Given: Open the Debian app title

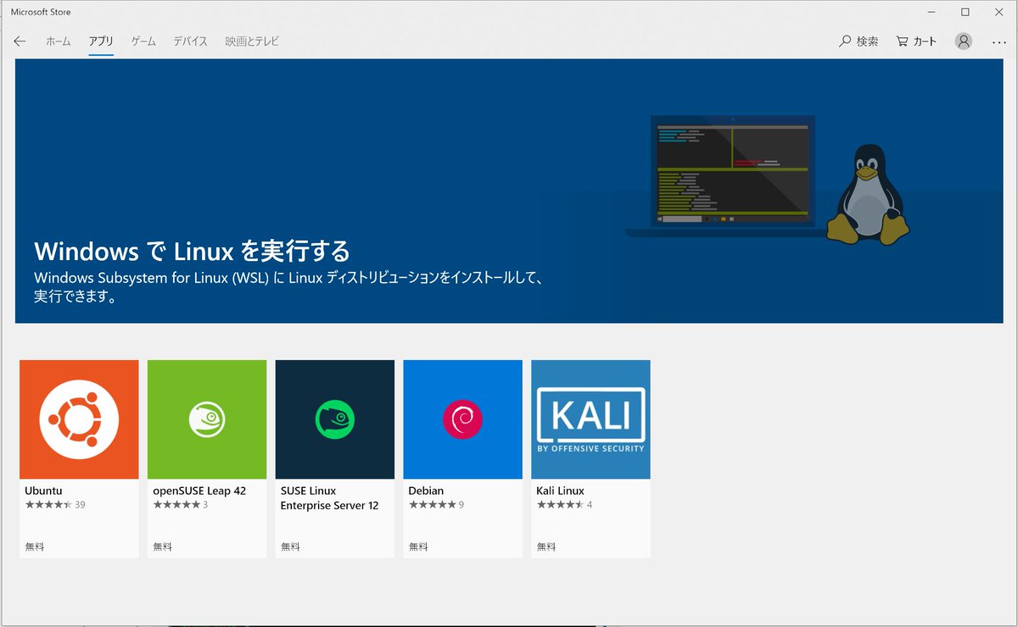Looking at the screenshot, I should (x=426, y=491).
